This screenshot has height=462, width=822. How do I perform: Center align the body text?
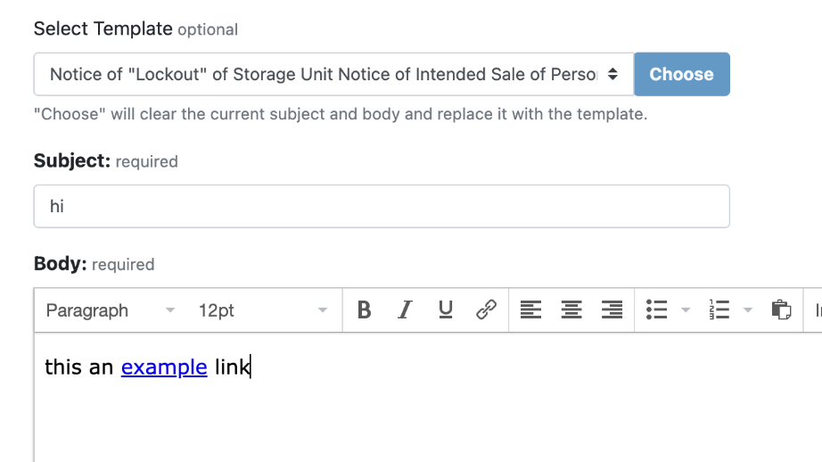pos(571,309)
